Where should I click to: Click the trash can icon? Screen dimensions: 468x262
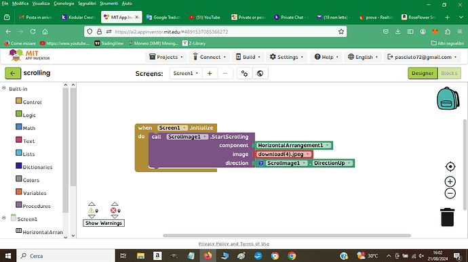coord(447,217)
